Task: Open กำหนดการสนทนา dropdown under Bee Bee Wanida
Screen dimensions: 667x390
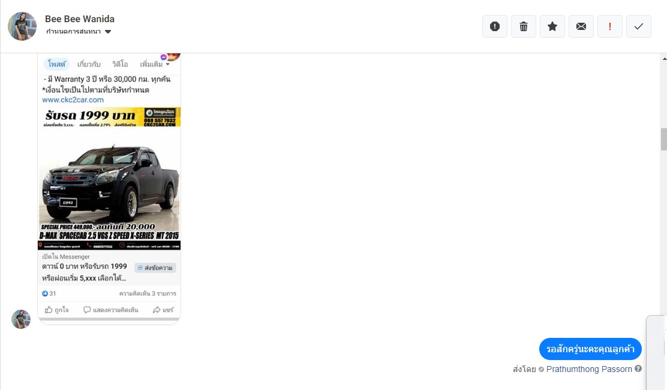Action: pyautogui.click(x=79, y=31)
